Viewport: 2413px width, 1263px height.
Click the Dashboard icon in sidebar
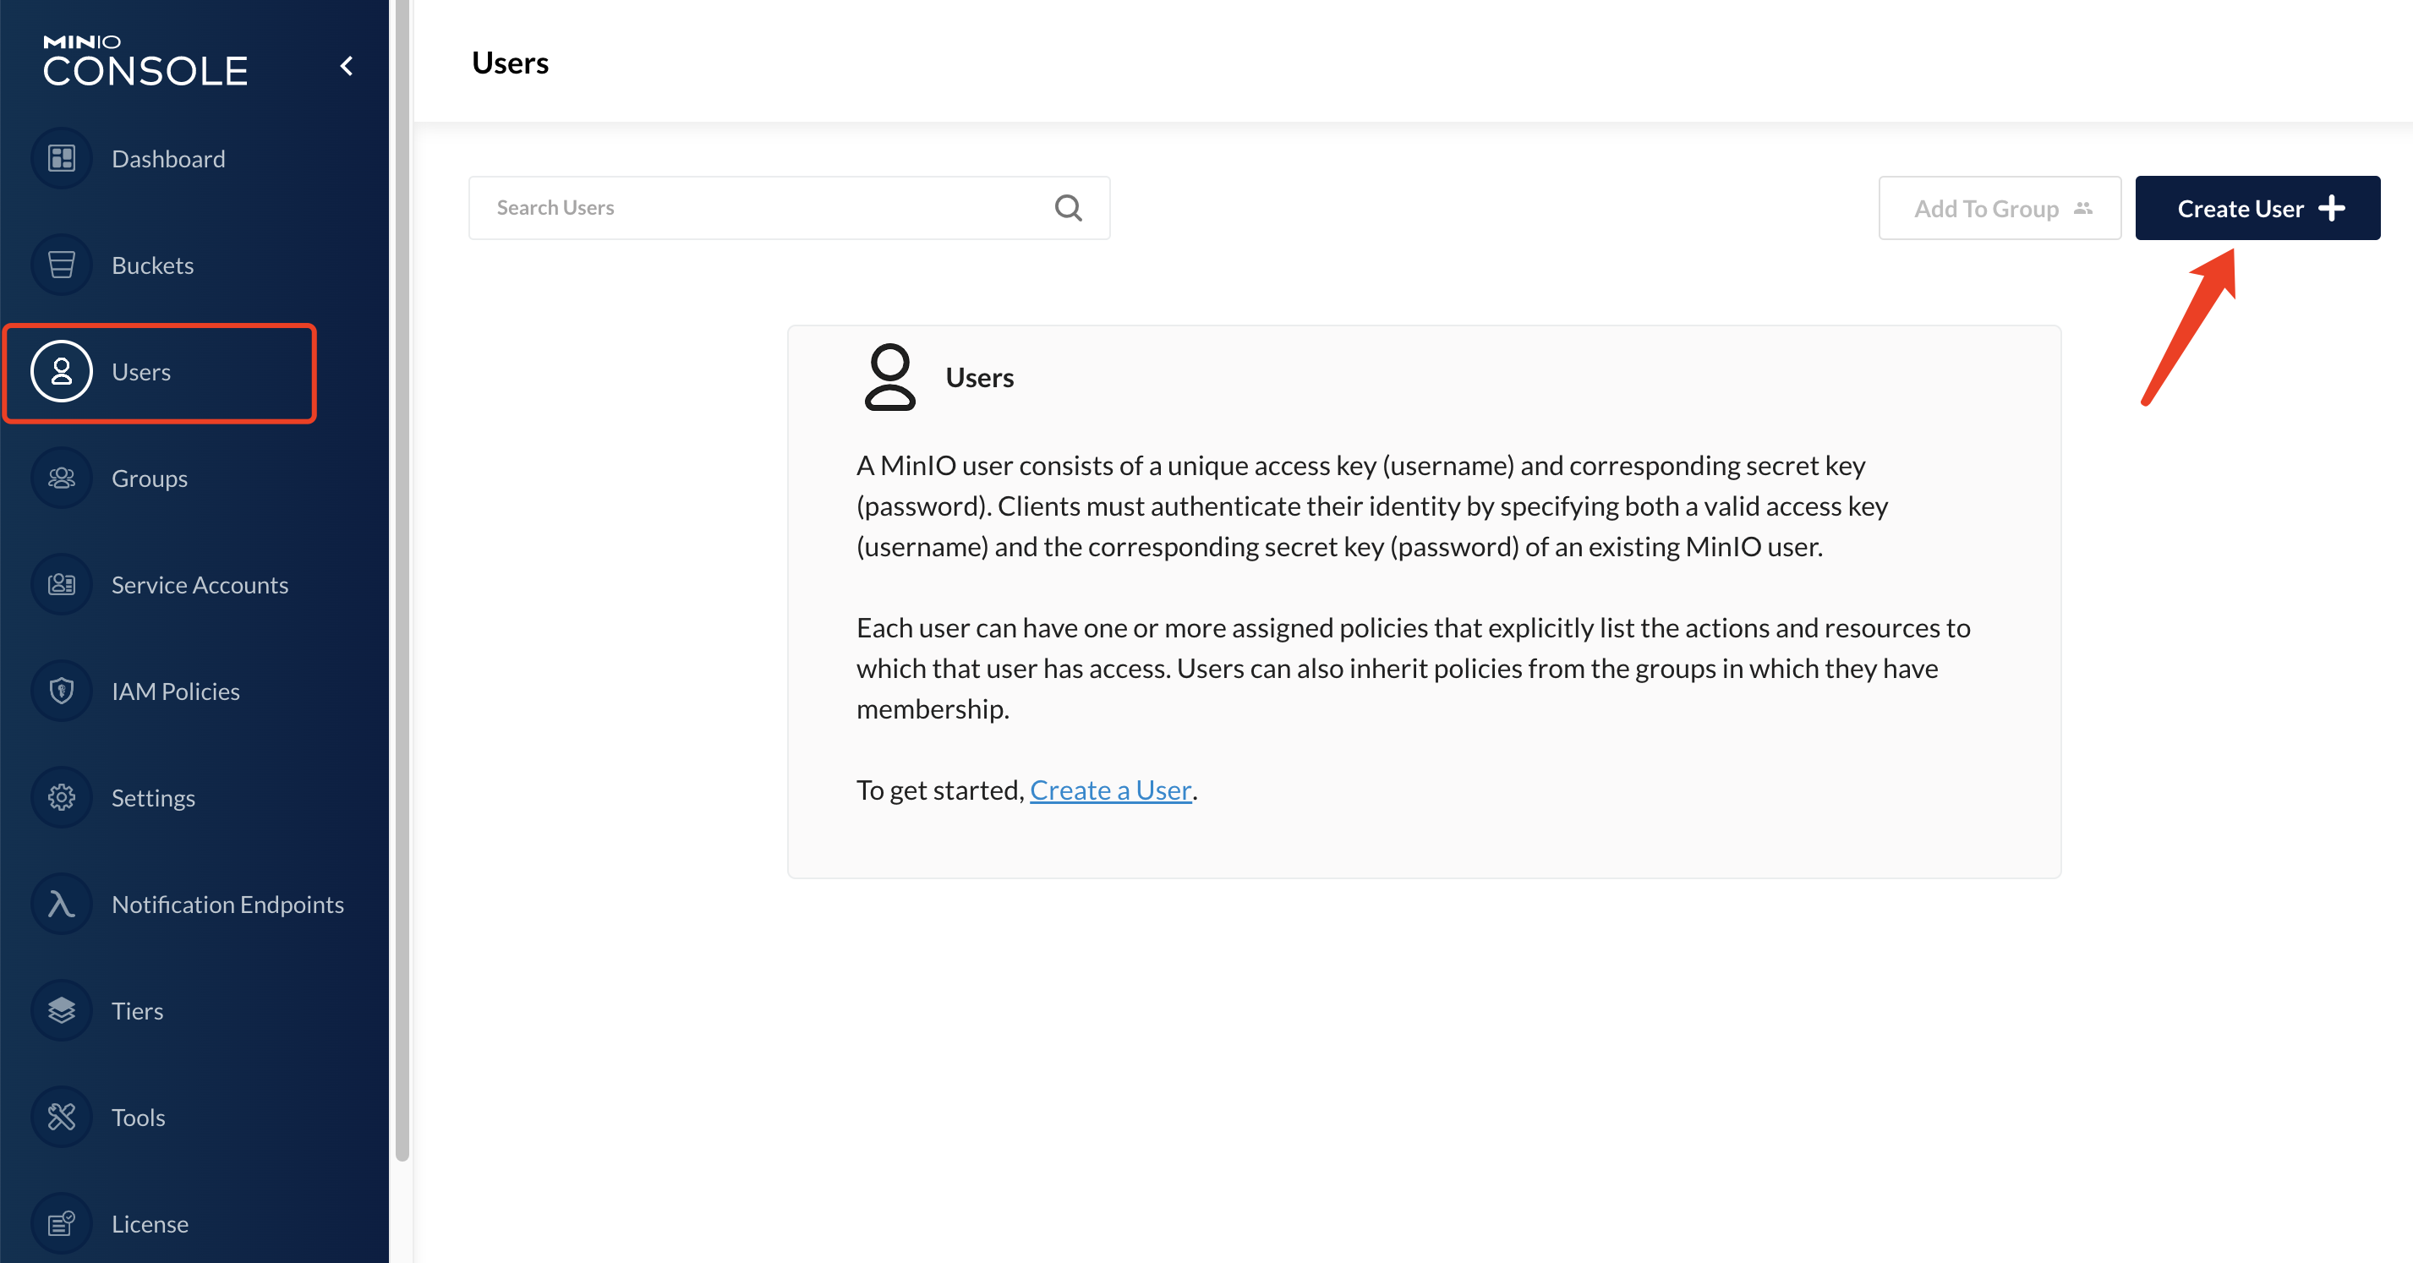(59, 156)
